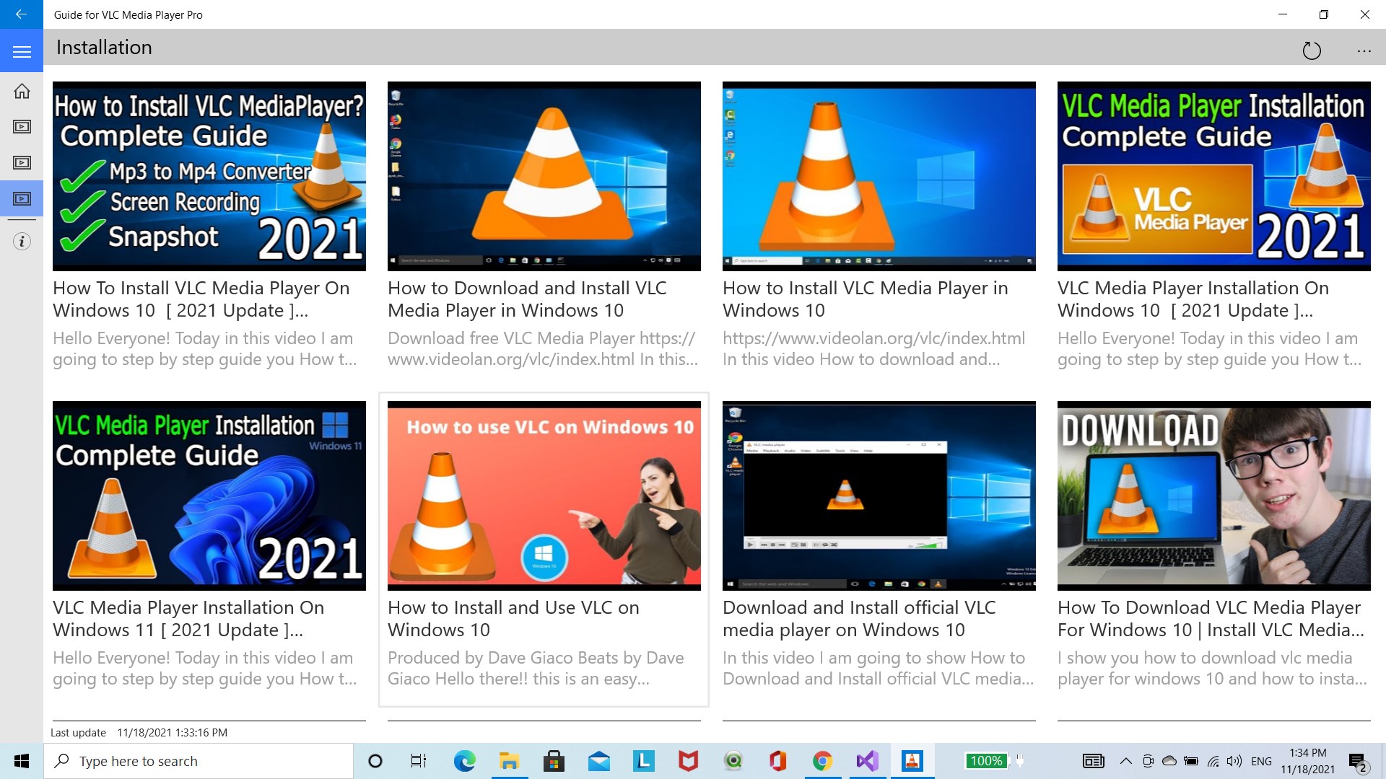Open the VLC cone app in taskbar
The image size is (1386, 779).
(x=912, y=761)
